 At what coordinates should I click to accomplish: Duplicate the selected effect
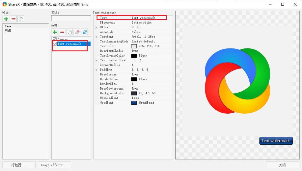click(70, 32)
